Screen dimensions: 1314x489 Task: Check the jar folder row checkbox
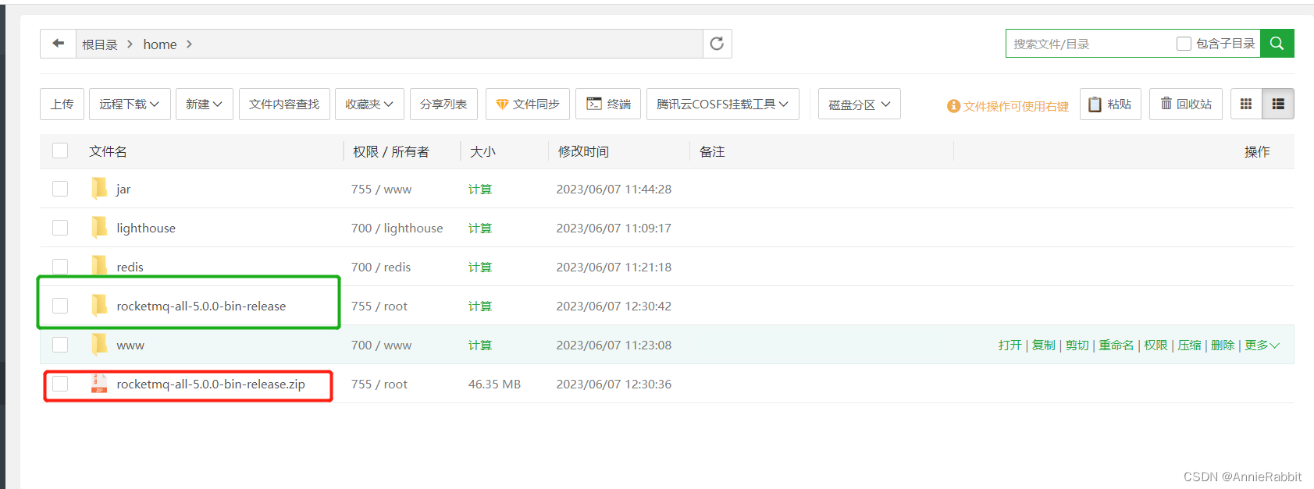coord(60,189)
